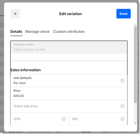Show info icon for SKU

pyautogui.click(x=122, y=119)
